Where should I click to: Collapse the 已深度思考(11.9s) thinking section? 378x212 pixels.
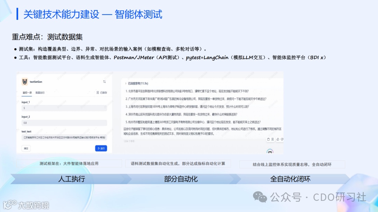(x=137, y=84)
